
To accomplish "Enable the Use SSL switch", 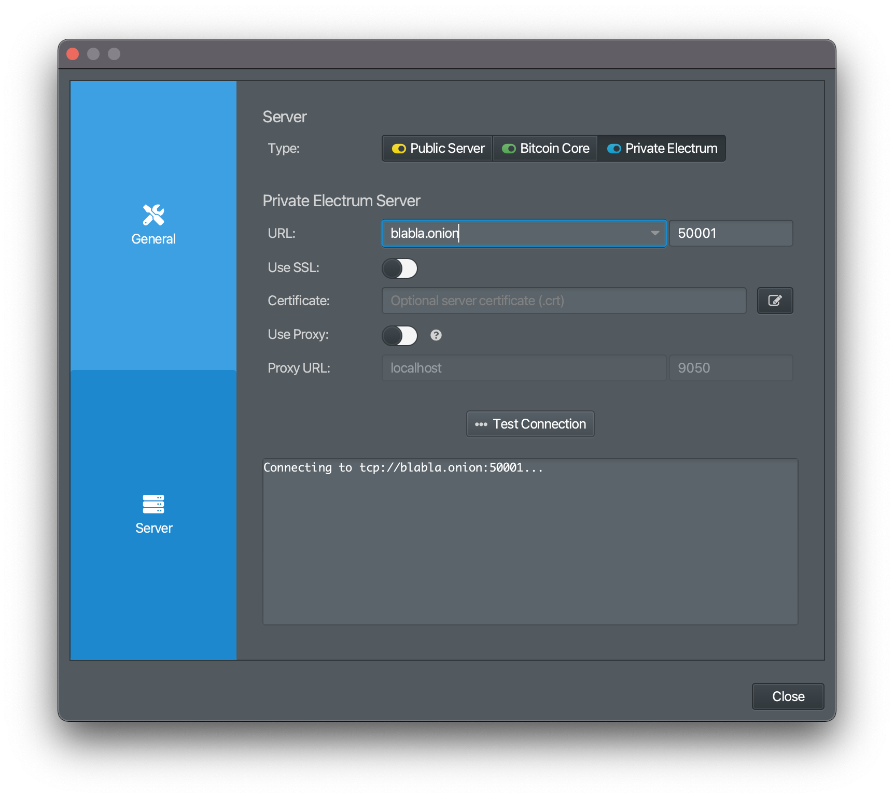I will tap(400, 268).
